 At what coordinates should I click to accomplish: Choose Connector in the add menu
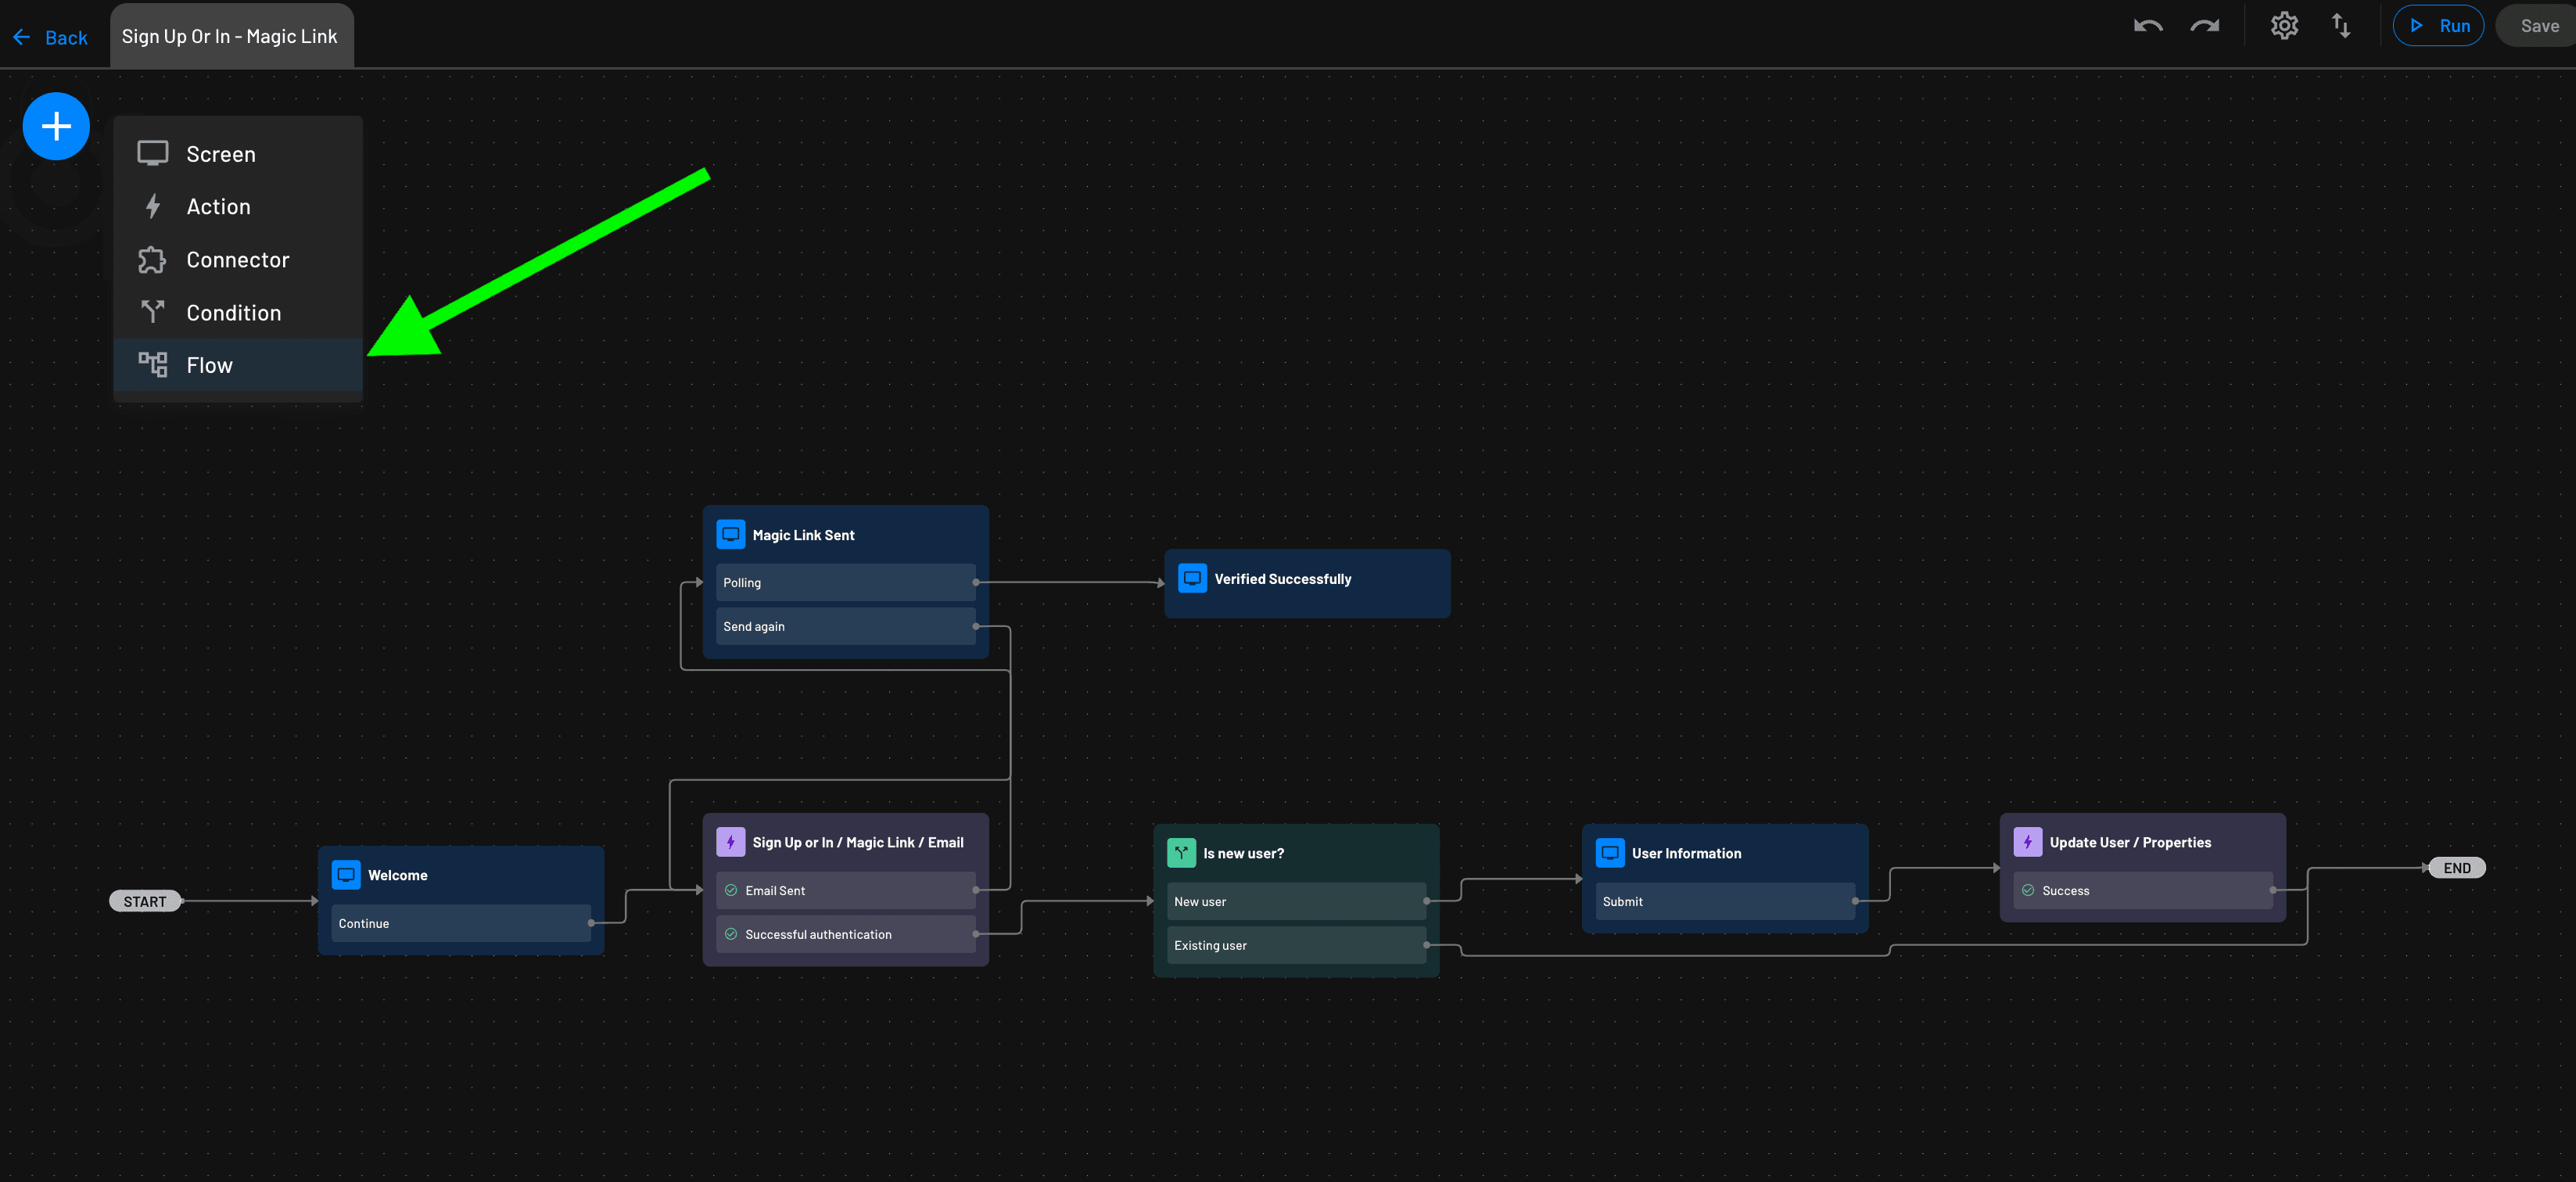[x=237, y=260]
